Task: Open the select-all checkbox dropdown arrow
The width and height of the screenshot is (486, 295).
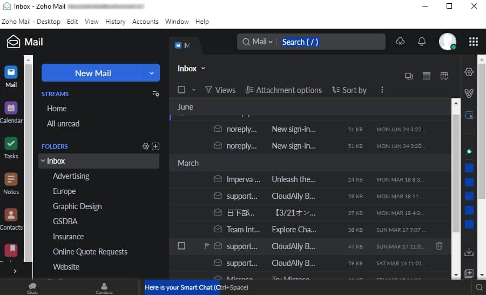Action: click(x=194, y=90)
